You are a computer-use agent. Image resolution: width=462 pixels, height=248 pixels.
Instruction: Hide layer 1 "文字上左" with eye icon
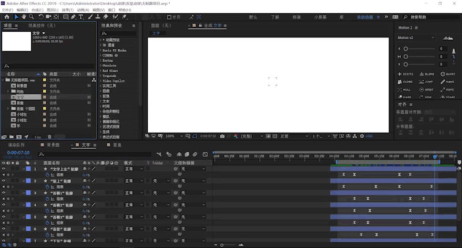tap(3, 169)
